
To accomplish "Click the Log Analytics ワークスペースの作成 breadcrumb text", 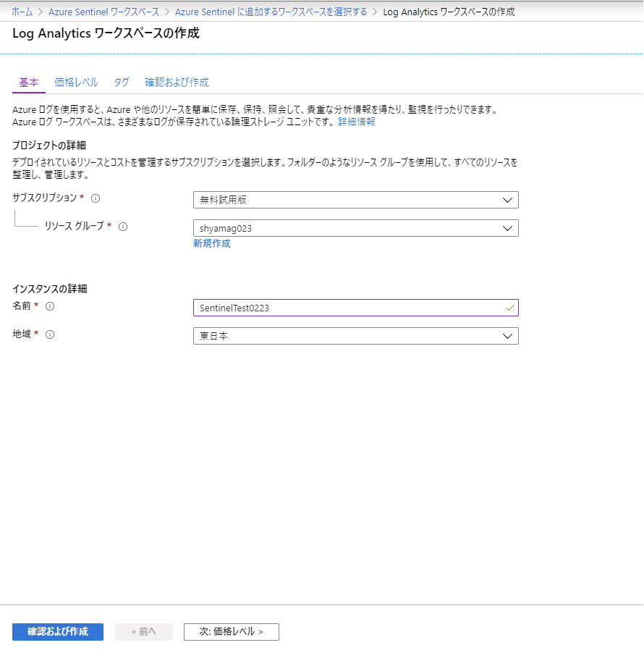I will point(449,12).
